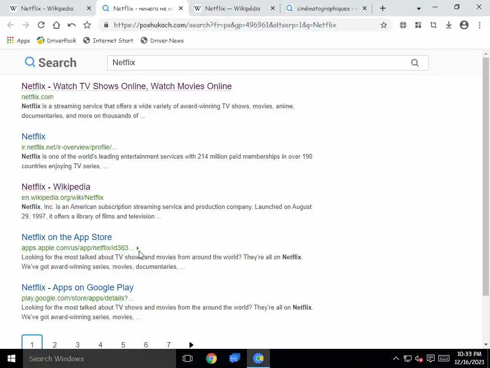Go to results page 2

(55, 345)
